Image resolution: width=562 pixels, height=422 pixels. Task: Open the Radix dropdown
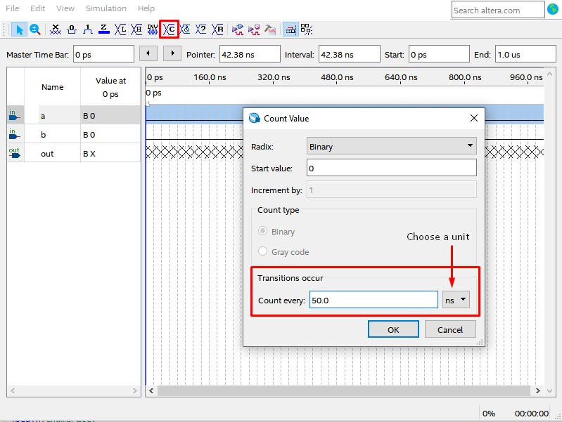[392, 146]
